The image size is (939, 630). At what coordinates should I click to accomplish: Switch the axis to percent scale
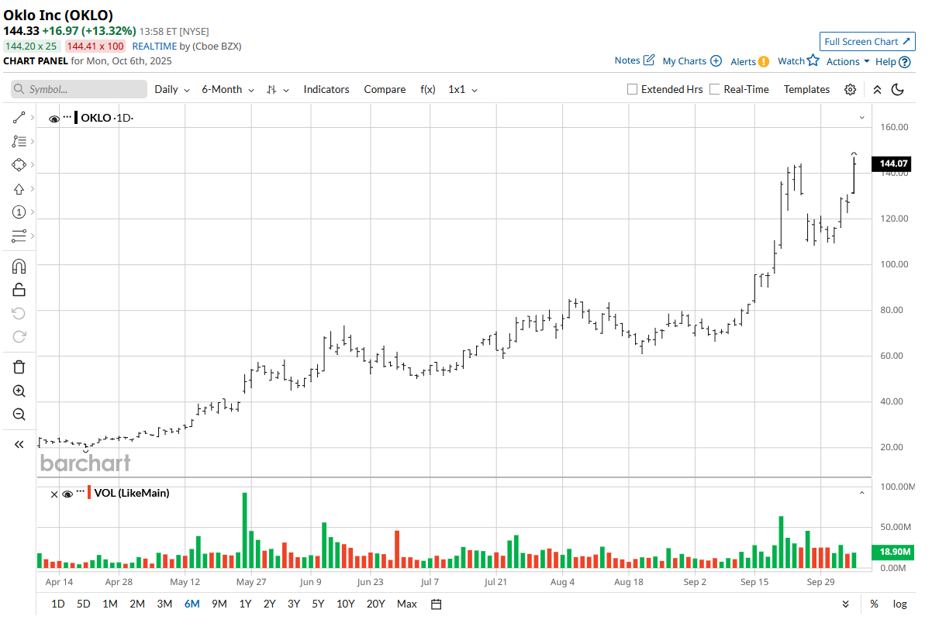pos(874,604)
